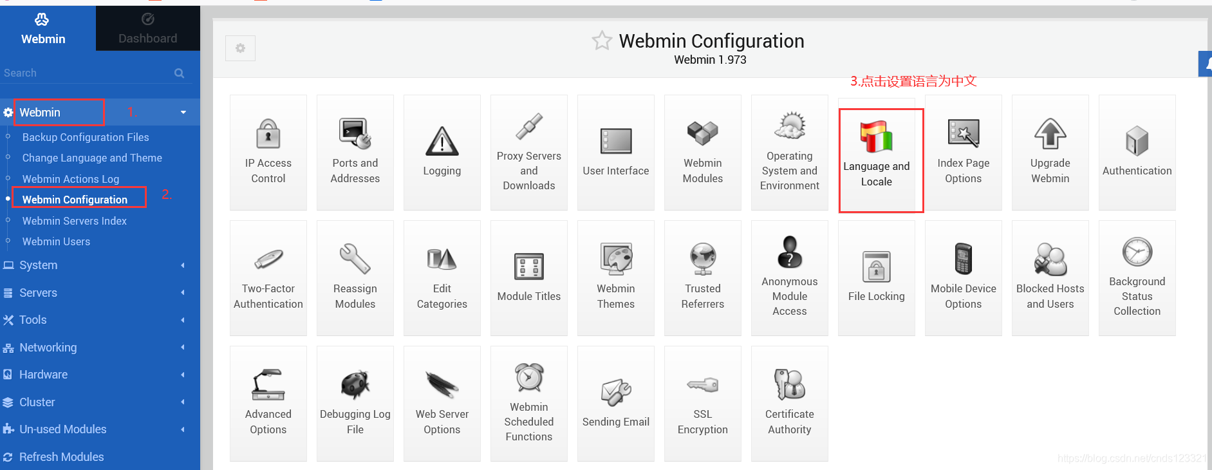Open Authentication settings icon
The height and width of the screenshot is (470, 1212).
(1137, 153)
